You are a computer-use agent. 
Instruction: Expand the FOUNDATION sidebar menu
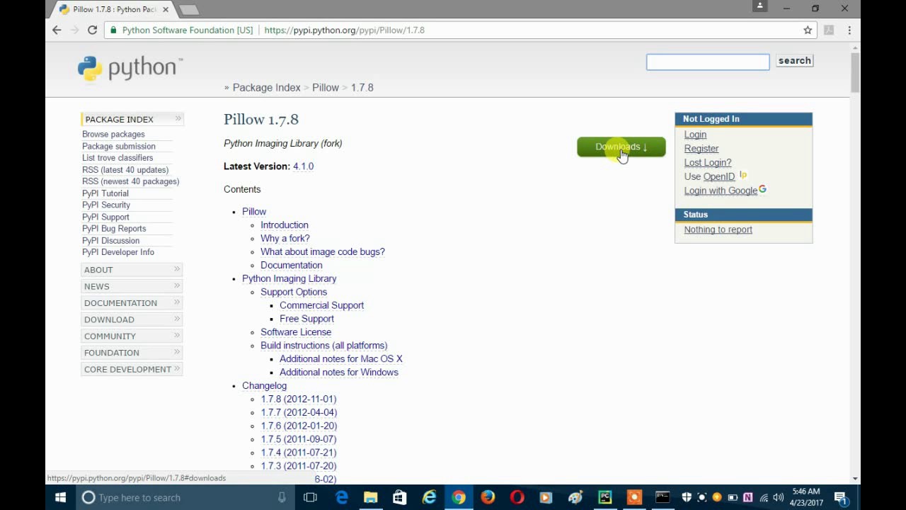click(x=132, y=352)
